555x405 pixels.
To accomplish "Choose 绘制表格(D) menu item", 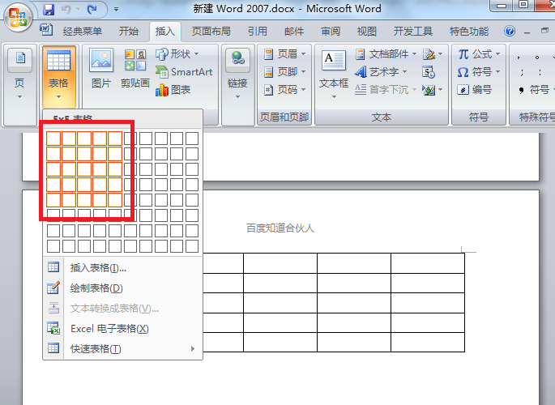I will coord(122,288).
